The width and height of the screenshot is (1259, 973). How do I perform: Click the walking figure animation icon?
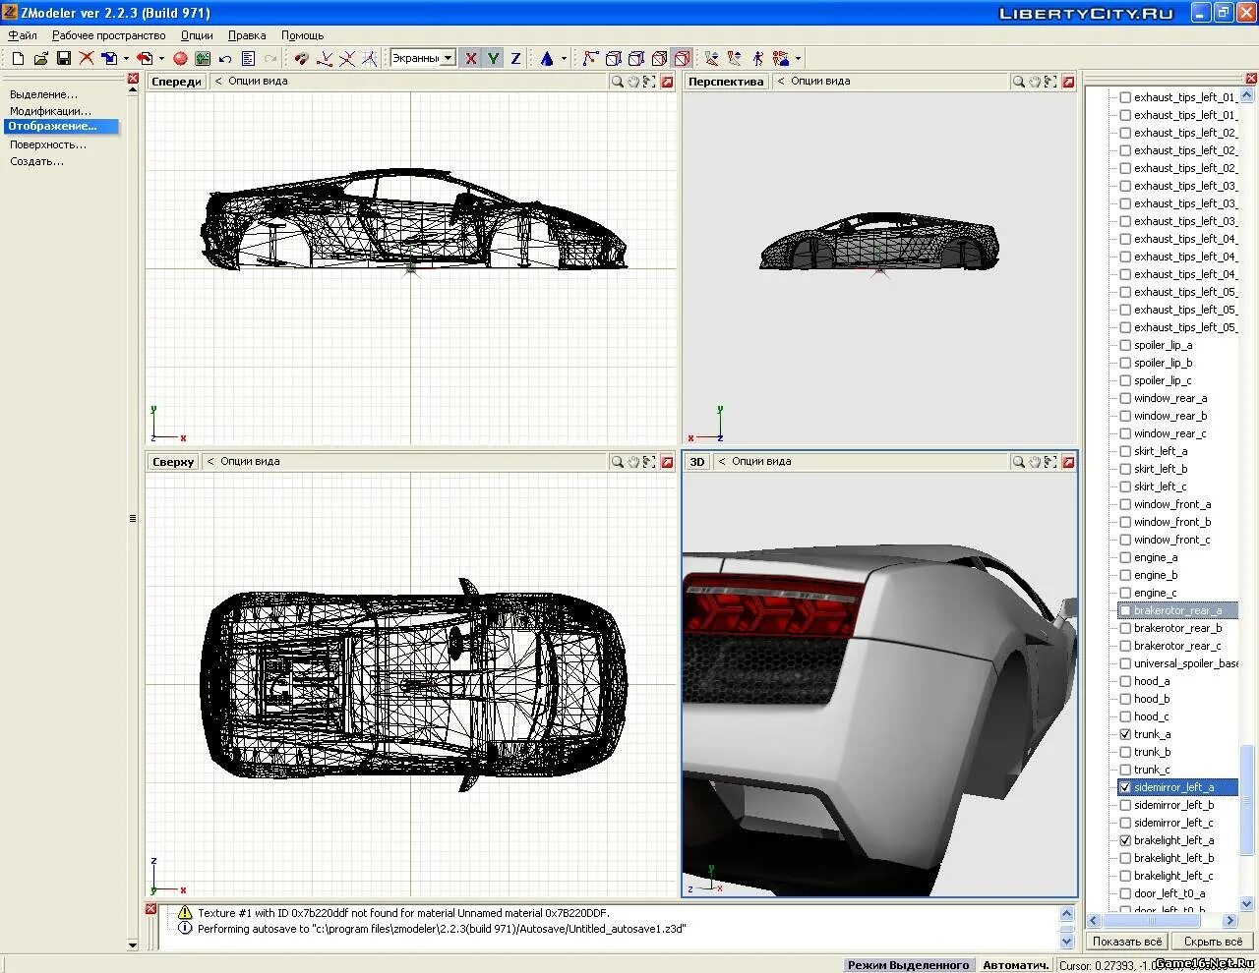point(757,59)
